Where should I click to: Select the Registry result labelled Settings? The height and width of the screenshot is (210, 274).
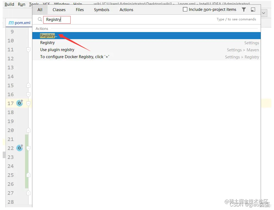(x=147, y=43)
